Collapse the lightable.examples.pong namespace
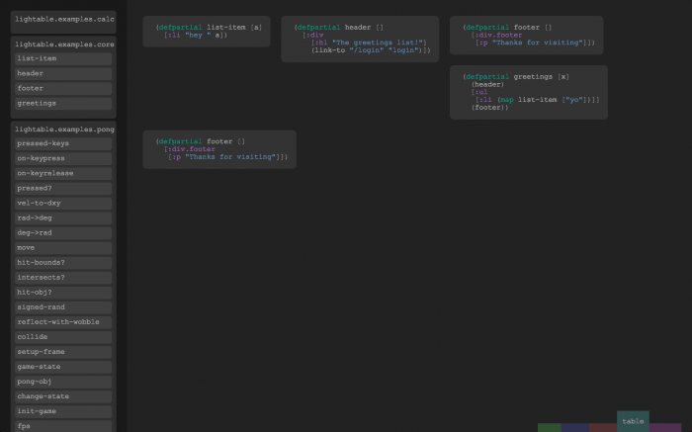Screen dimensions: 692x432 (x=64, y=130)
